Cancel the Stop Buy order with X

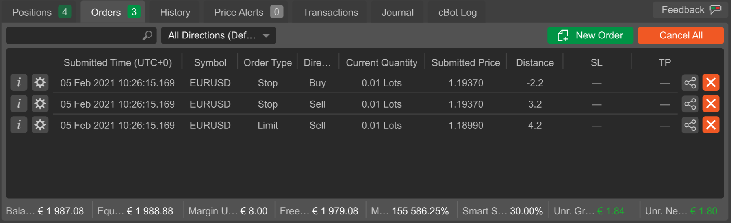[x=711, y=82]
